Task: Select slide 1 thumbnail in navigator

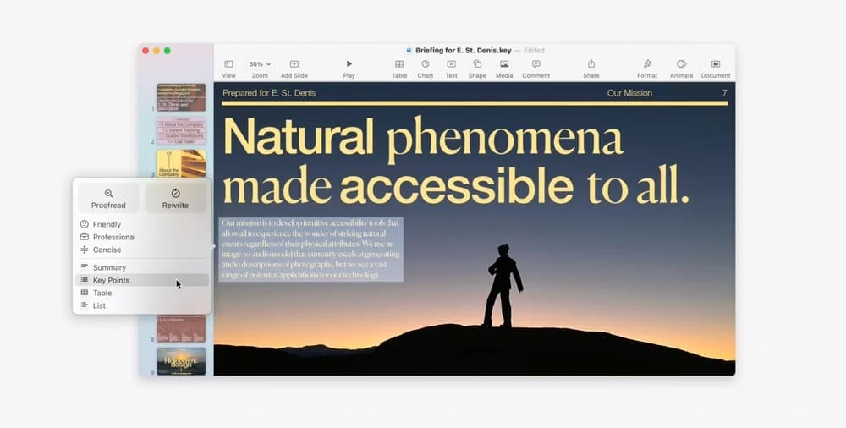Action: [x=181, y=97]
